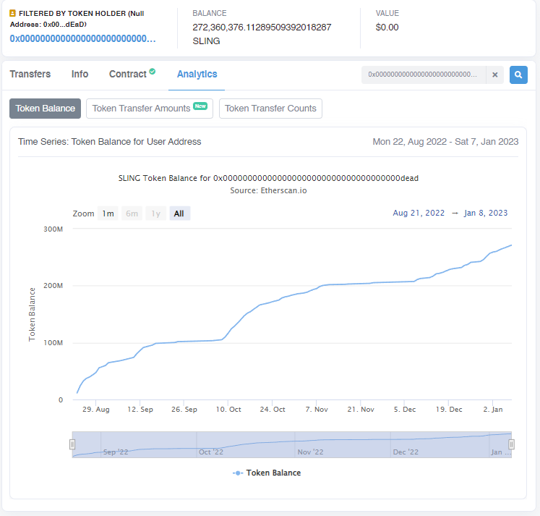The width and height of the screenshot is (540, 516).
Task: Click the 10. Oct axis label
Action: [228, 409]
